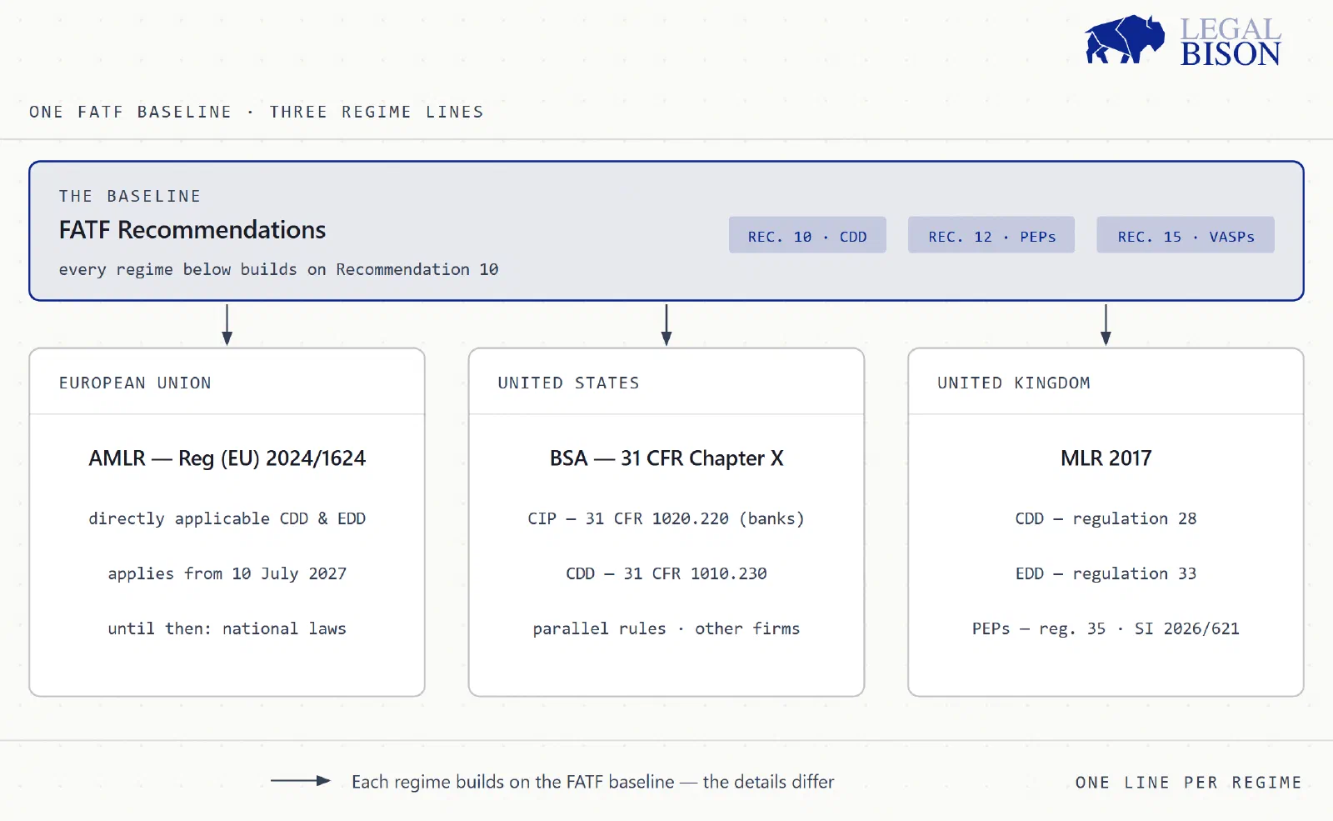Image resolution: width=1333 pixels, height=821 pixels.
Task: Select the 'PEPs — reg. 35 · SI 2026/621' line
Action: click(1106, 628)
